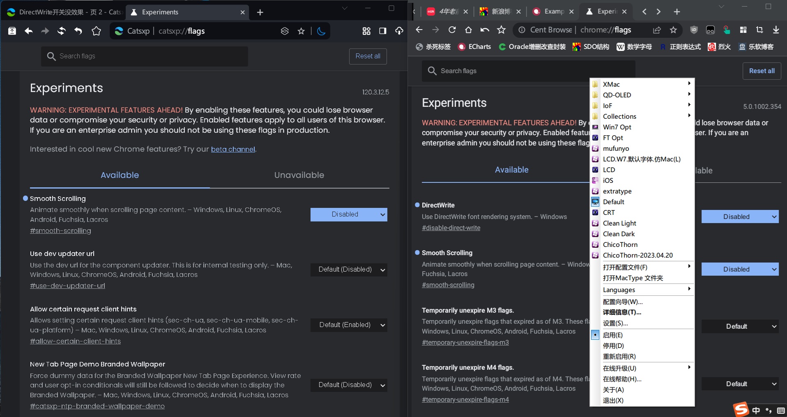Viewport: 787px width, 417px height.
Task: Click Catsxp cloud upload icon
Action: (x=399, y=31)
